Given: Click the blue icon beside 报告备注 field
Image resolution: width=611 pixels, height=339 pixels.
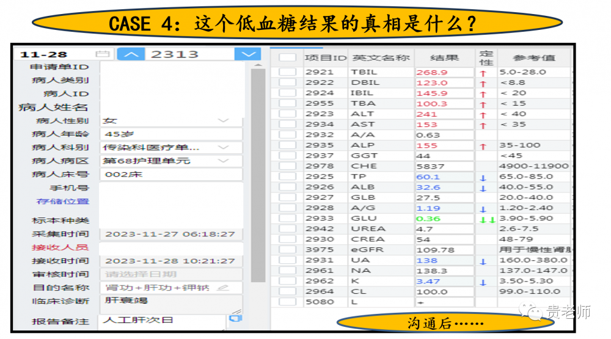Looking at the screenshot, I should 234,318.
